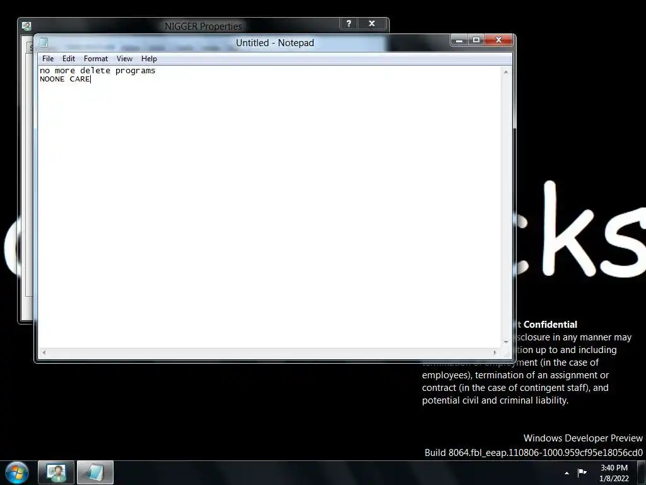This screenshot has height=485, width=646.
Task: Click on the text line "no more delete programs"
Action: tap(98, 71)
